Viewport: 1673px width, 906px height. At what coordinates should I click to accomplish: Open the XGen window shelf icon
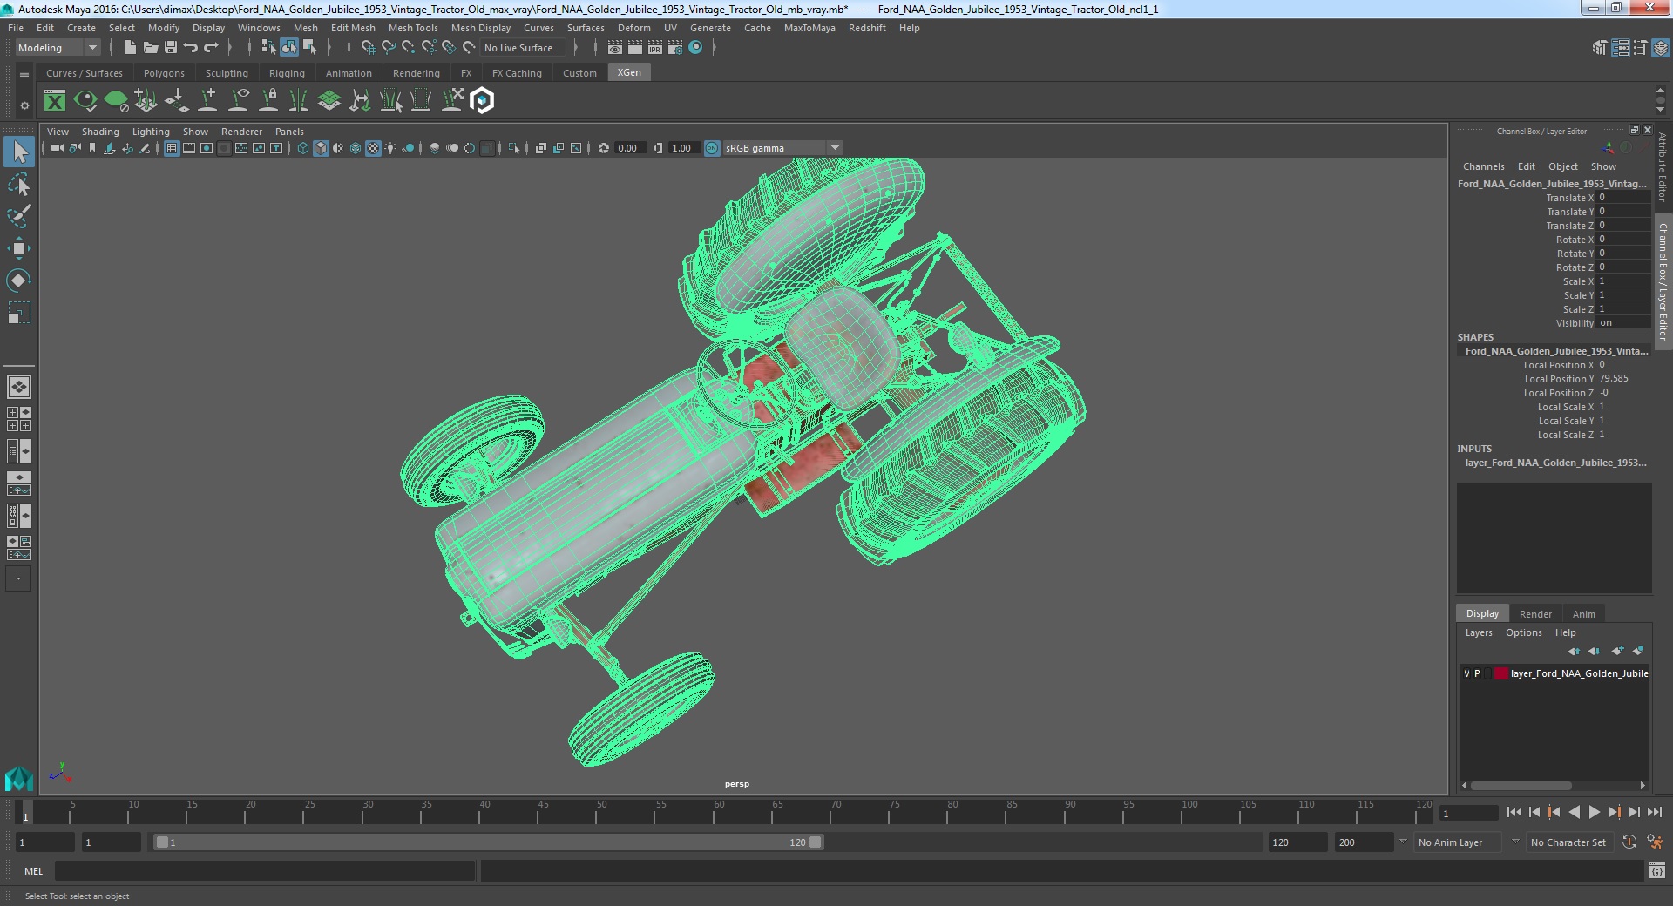click(55, 101)
